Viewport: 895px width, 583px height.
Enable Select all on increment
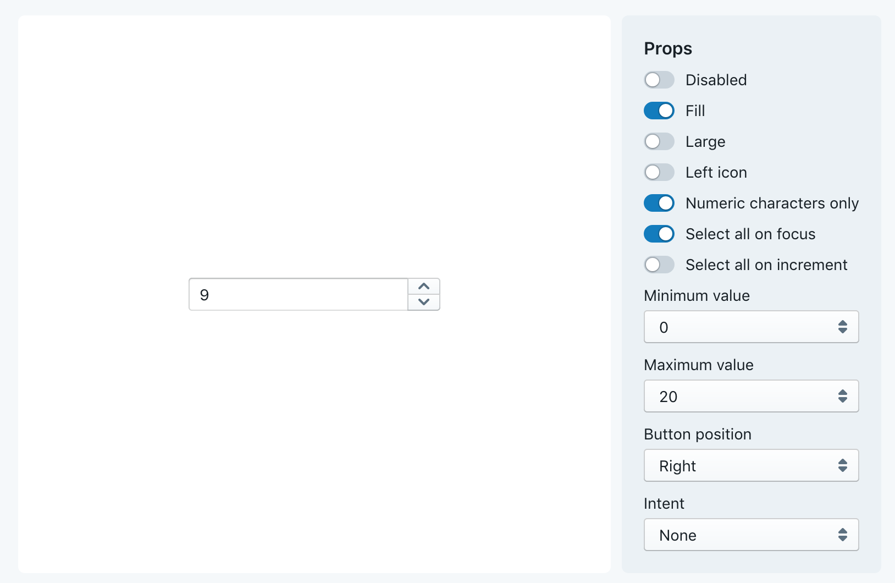(659, 265)
